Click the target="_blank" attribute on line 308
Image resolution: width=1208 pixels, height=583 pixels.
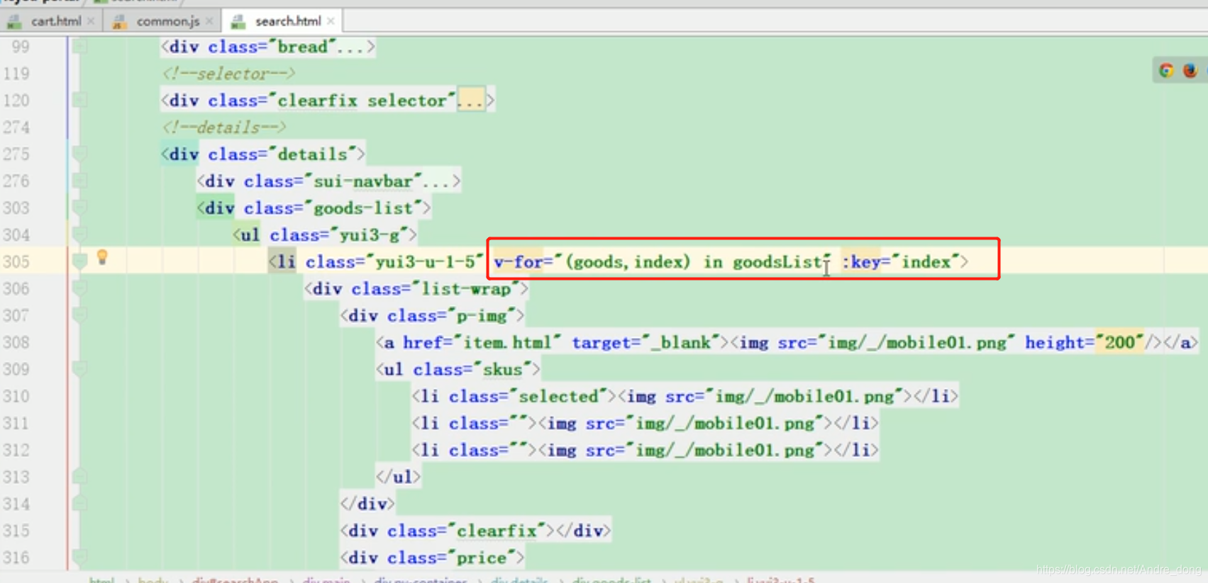[x=645, y=343]
